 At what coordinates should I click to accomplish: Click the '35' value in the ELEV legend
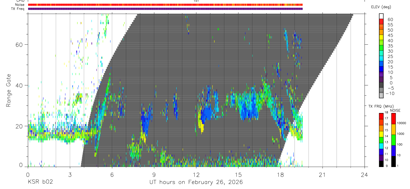pos(390,46)
